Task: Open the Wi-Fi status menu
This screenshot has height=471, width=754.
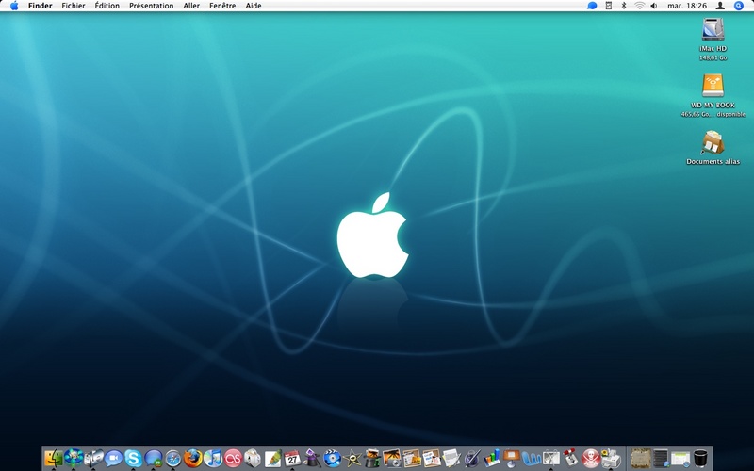Action: coord(639,6)
